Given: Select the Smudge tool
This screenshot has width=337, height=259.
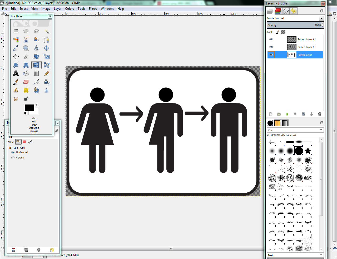Looking at the screenshot, I should coord(16,99).
